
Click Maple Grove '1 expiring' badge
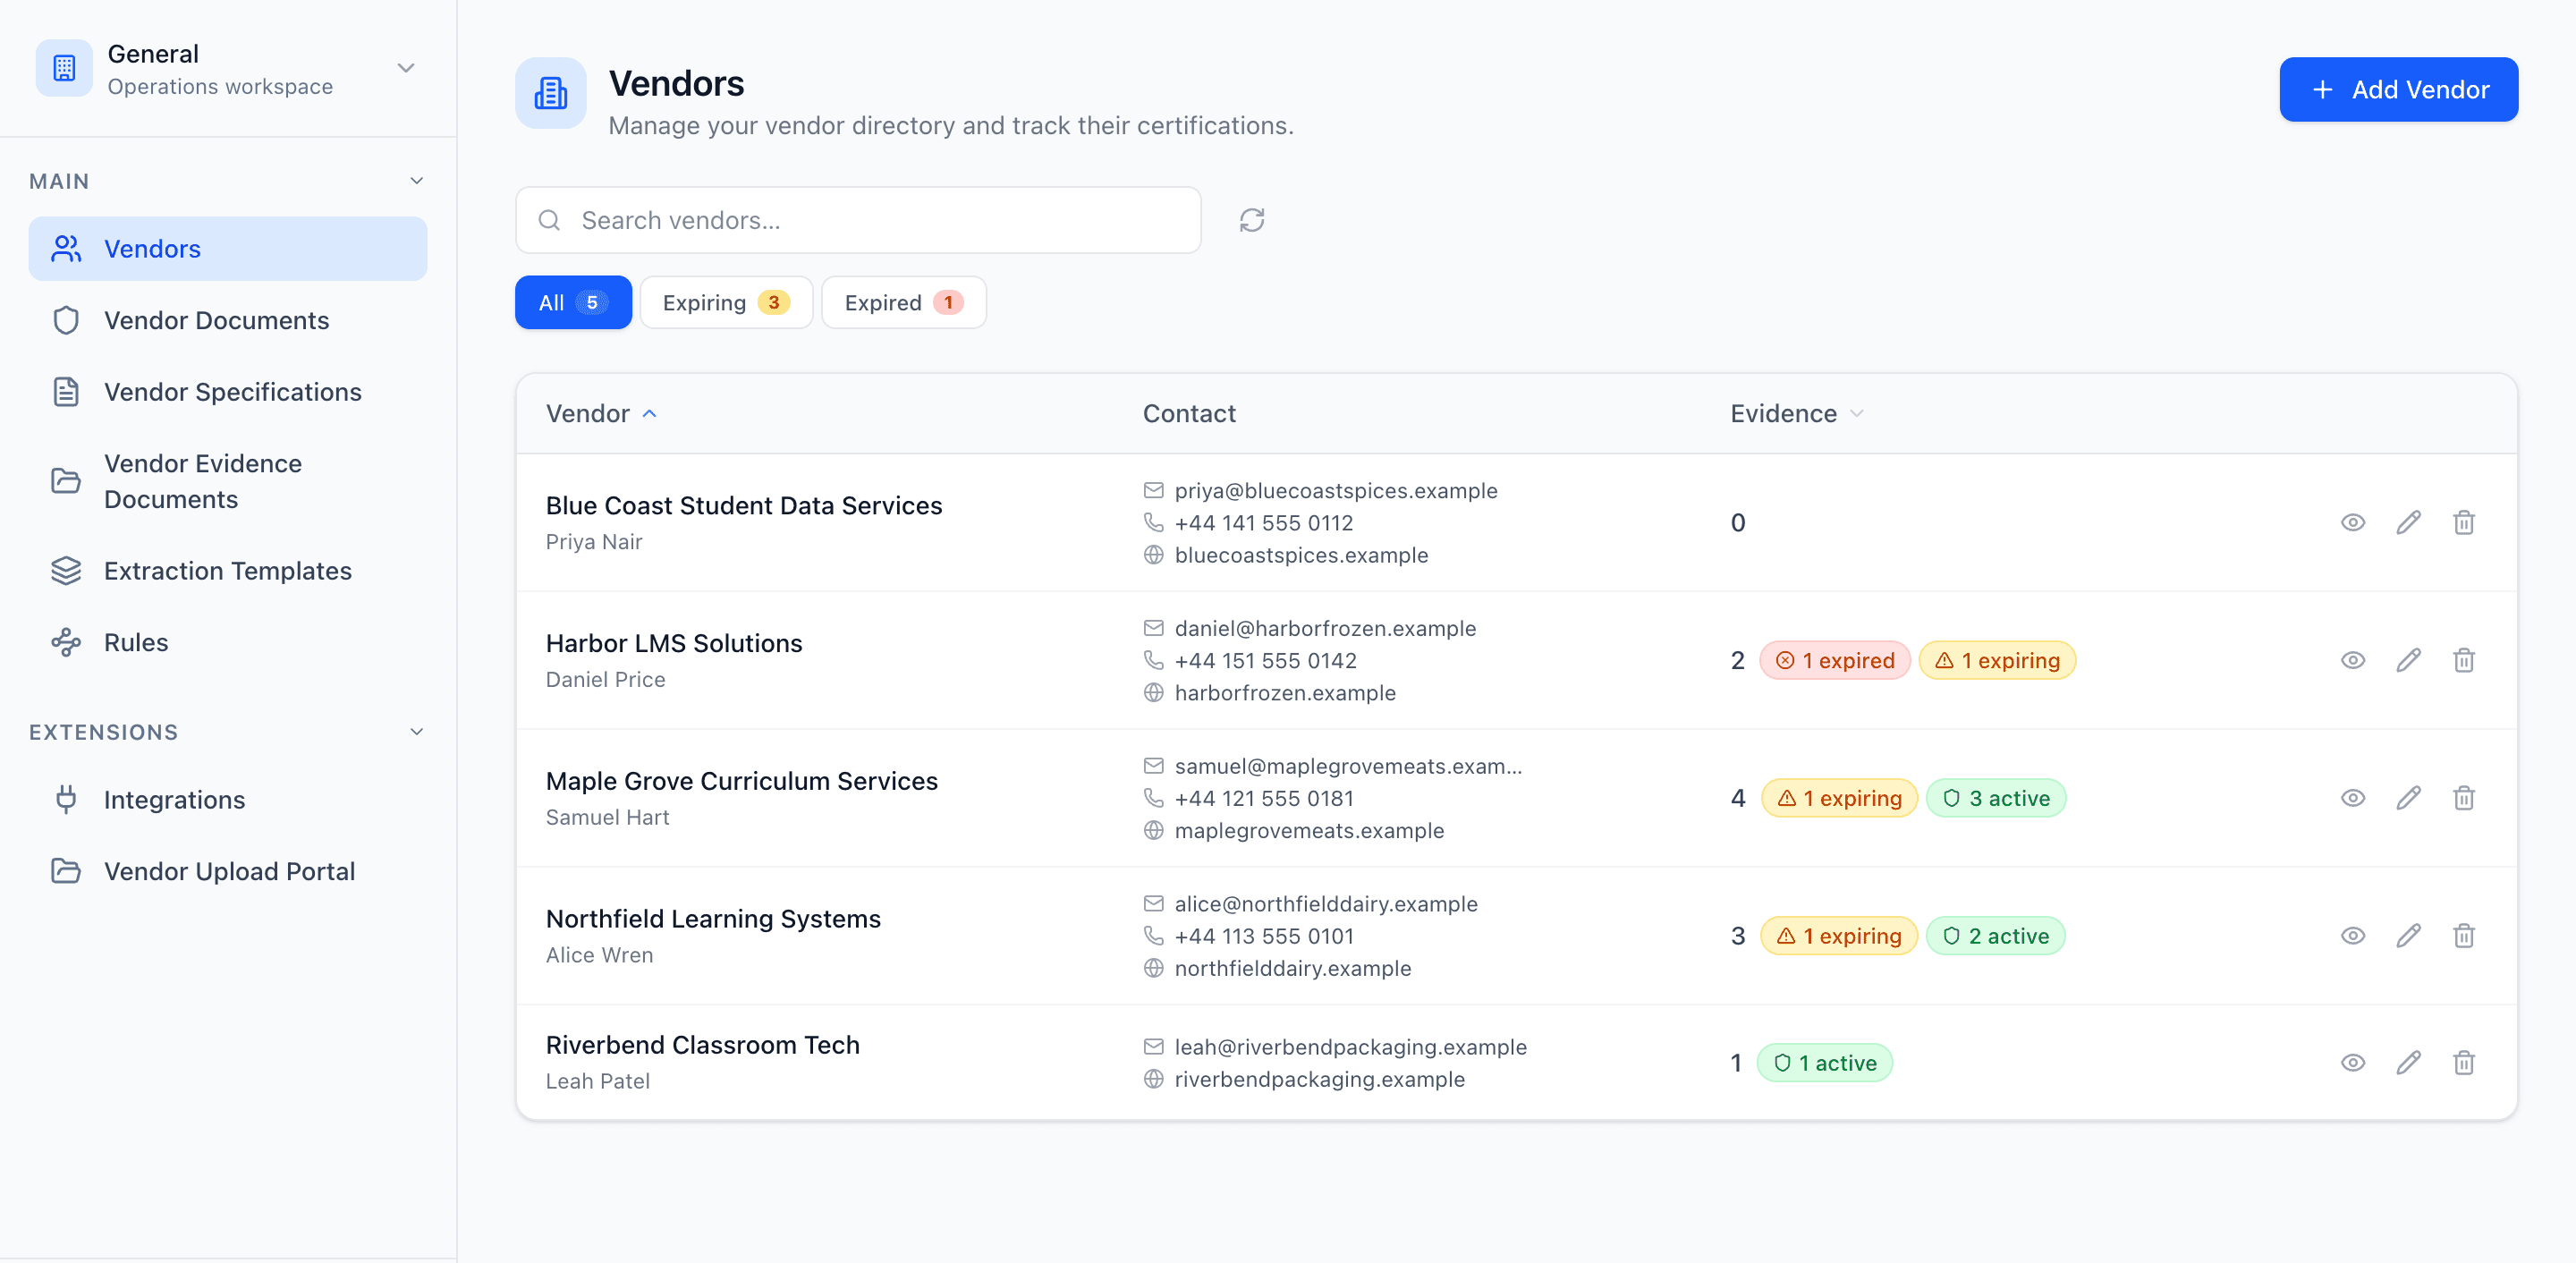(1839, 798)
